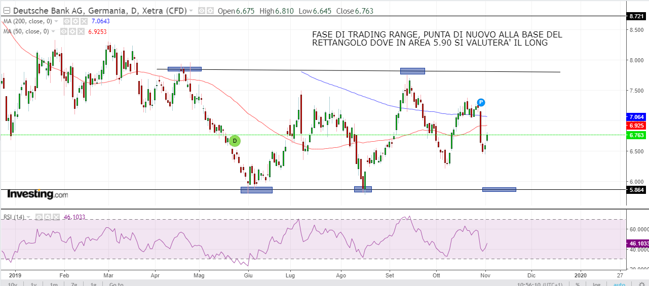Expand the MA (200, close, 0) dropdown arrow
Image resolution: width=649 pixels, height=286 pixels.
56,21
